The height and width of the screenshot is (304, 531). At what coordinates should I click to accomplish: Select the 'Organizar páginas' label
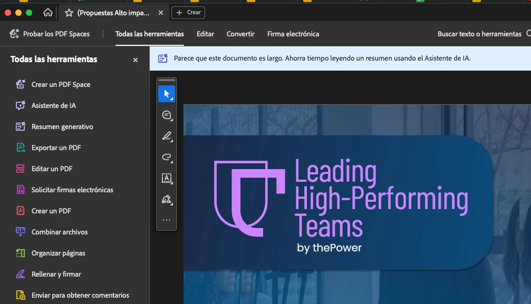tap(58, 253)
